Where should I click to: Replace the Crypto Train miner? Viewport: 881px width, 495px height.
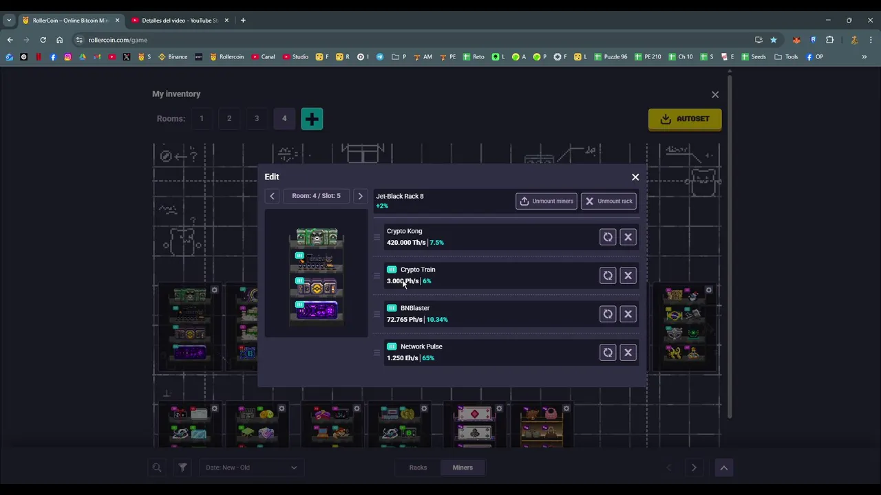(x=608, y=276)
